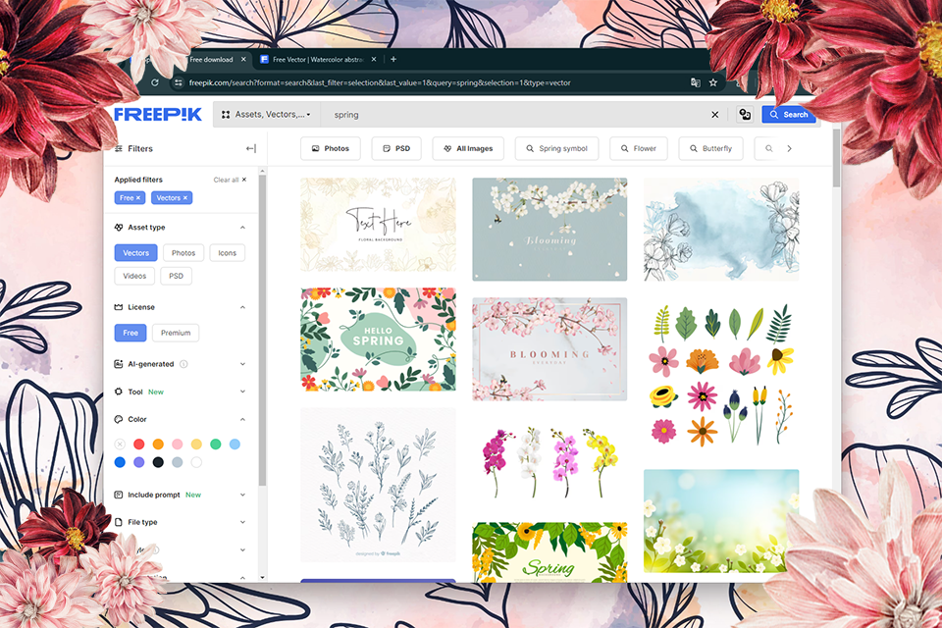The height and width of the screenshot is (628, 942).
Task: Open the "Hello Spring" floral thumbnail
Action: point(378,340)
